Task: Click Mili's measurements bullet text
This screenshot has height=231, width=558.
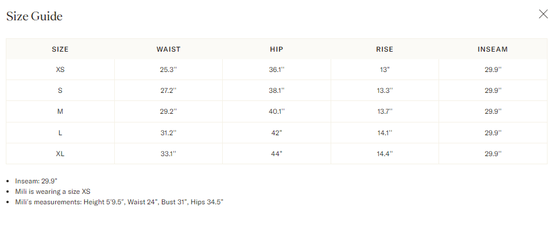Action: (x=119, y=202)
